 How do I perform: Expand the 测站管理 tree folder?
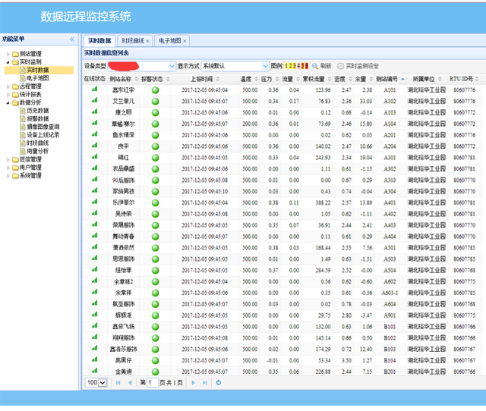pos(8,54)
